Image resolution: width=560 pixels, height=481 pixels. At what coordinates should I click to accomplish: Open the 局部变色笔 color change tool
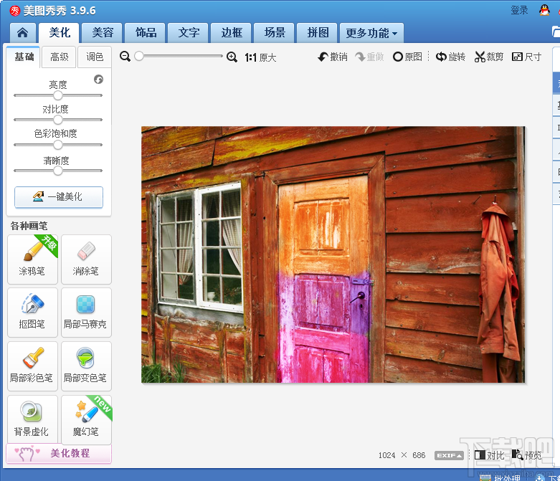point(86,366)
